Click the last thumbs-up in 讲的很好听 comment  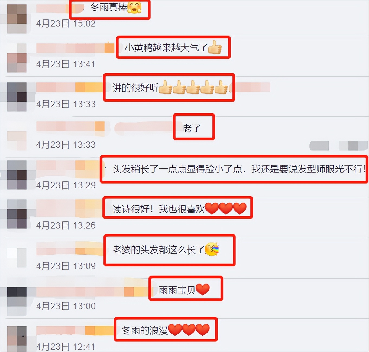click(x=221, y=87)
